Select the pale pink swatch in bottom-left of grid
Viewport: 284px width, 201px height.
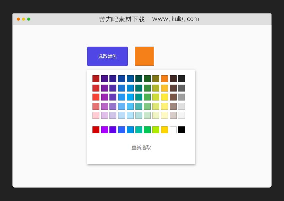click(96, 115)
